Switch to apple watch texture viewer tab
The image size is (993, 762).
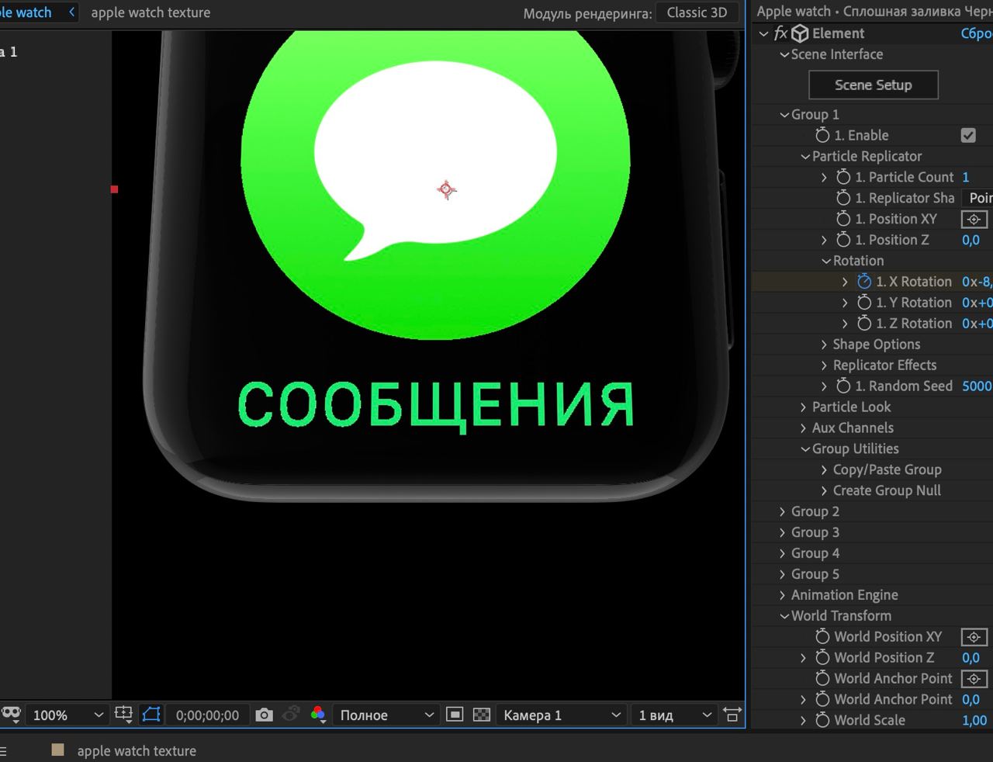pos(151,12)
